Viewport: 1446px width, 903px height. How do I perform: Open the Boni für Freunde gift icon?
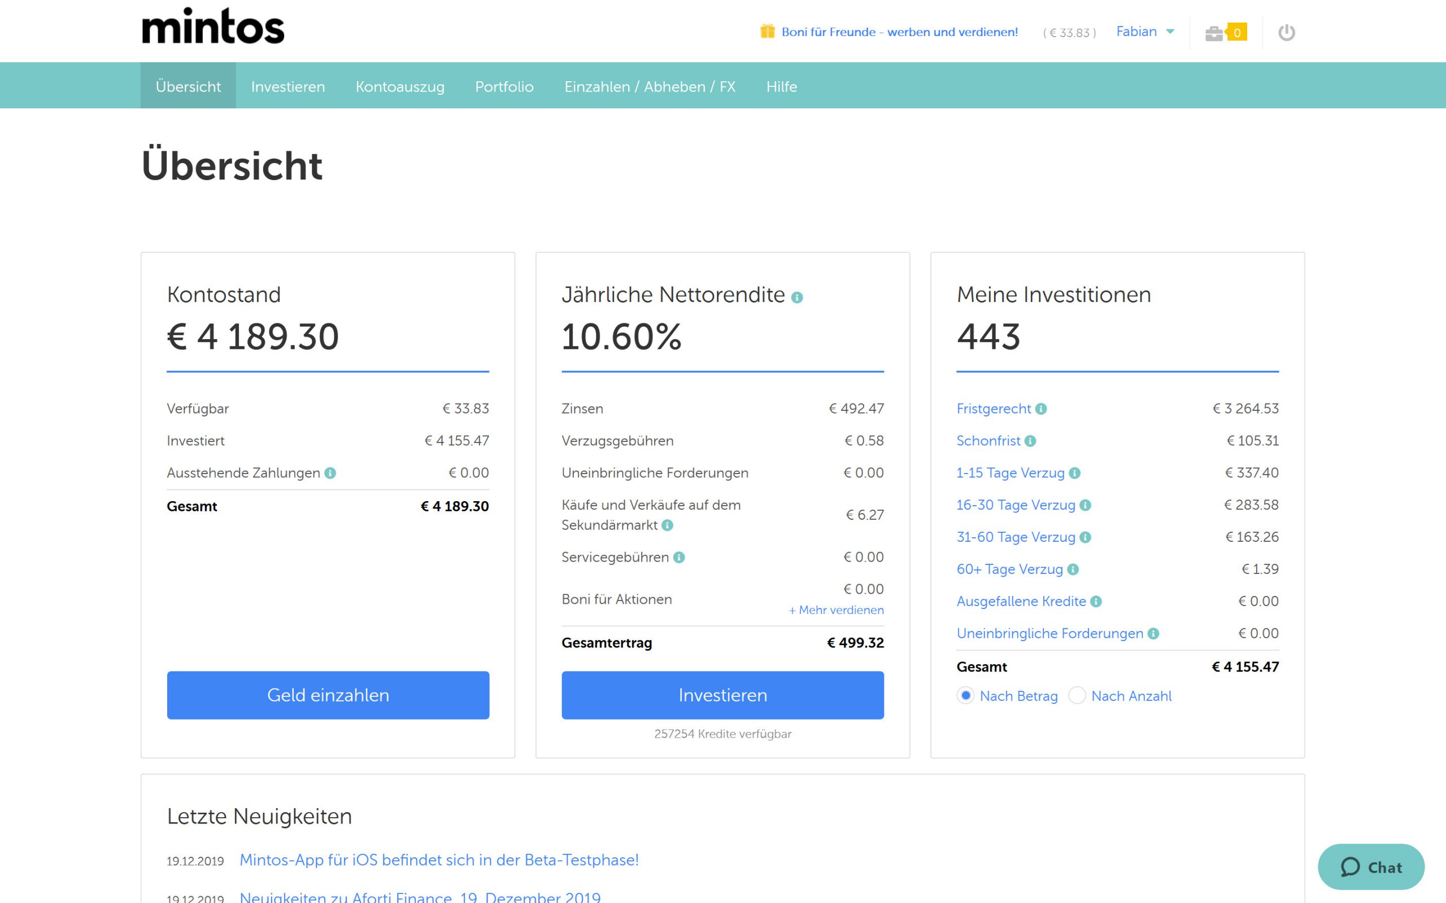click(x=767, y=31)
